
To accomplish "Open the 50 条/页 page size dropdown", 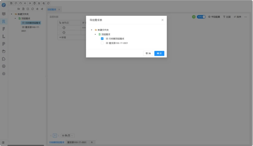I will (67, 136).
